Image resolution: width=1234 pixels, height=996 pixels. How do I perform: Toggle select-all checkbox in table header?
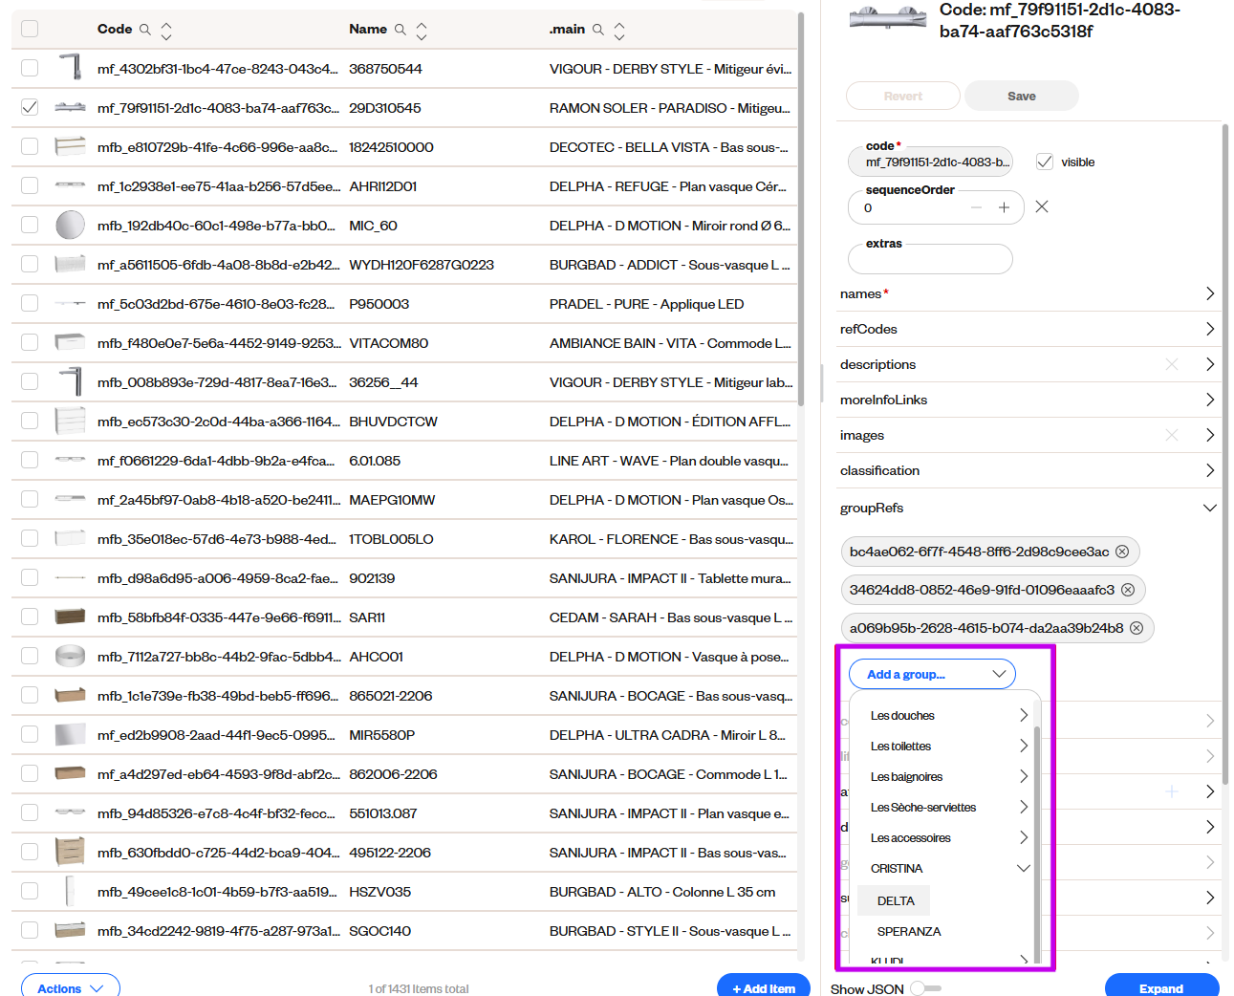coord(30,29)
